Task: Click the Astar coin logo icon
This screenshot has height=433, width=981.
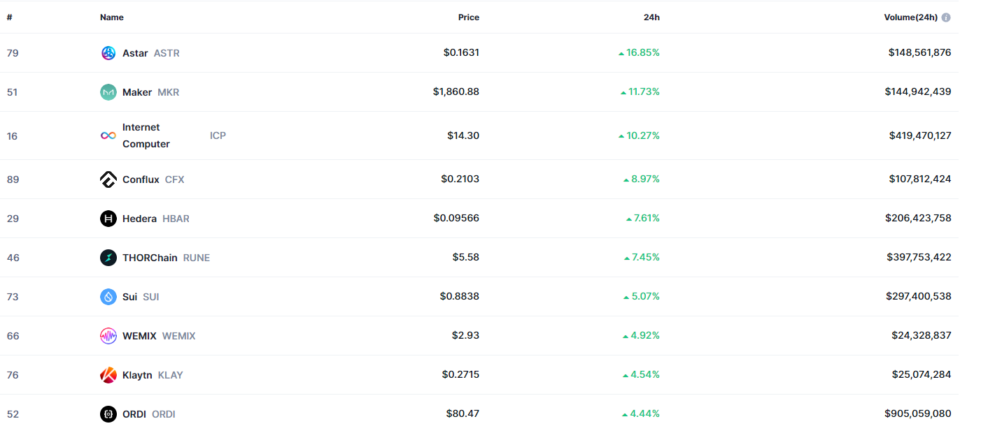Action: pos(108,53)
